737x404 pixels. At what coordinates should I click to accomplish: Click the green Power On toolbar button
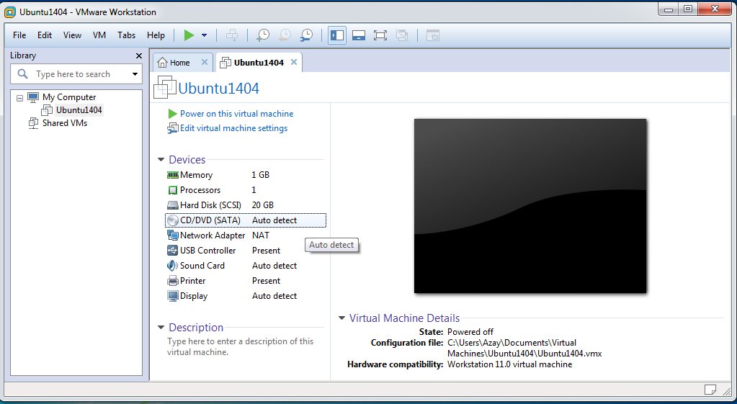pos(189,35)
